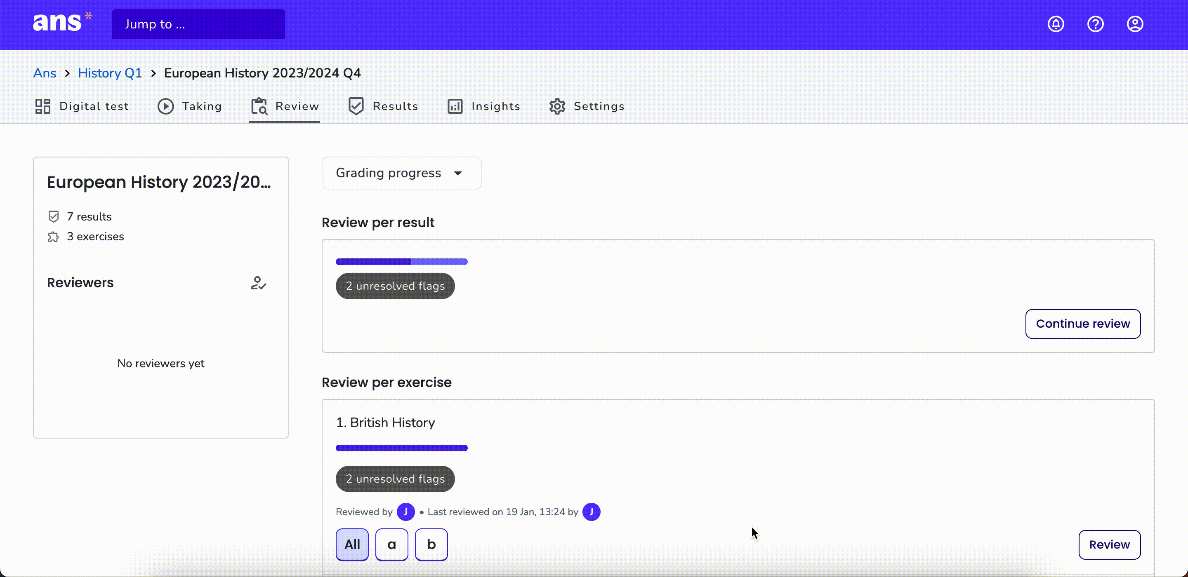This screenshot has width=1188, height=577.
Task: Click the European History 2023/2024 Q4 breadcrumb text
Action: [x=262, y=73]
